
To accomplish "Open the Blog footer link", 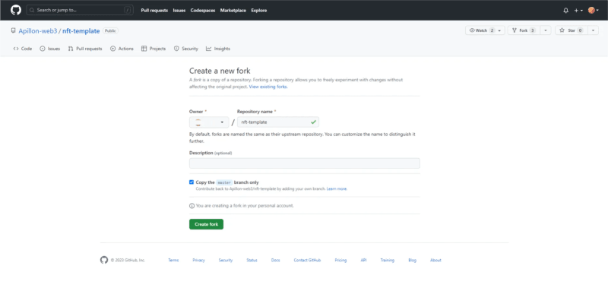I will tap(412, 261).
